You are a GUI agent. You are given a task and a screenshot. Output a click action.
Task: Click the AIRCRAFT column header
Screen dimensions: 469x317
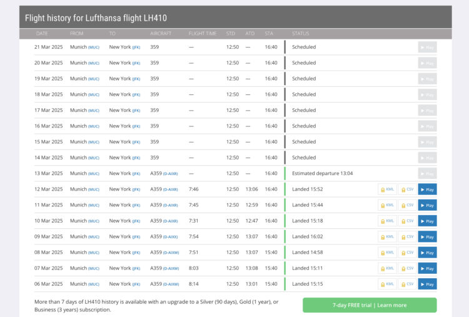[x=161, y=34]
